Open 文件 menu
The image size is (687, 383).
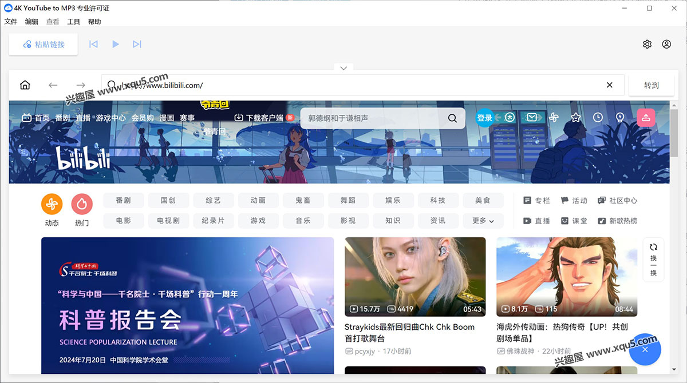coord(11,22)
